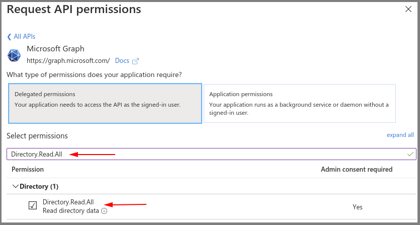Uncheck the Directory.Read.All checkbox

[x=33, y=205]
